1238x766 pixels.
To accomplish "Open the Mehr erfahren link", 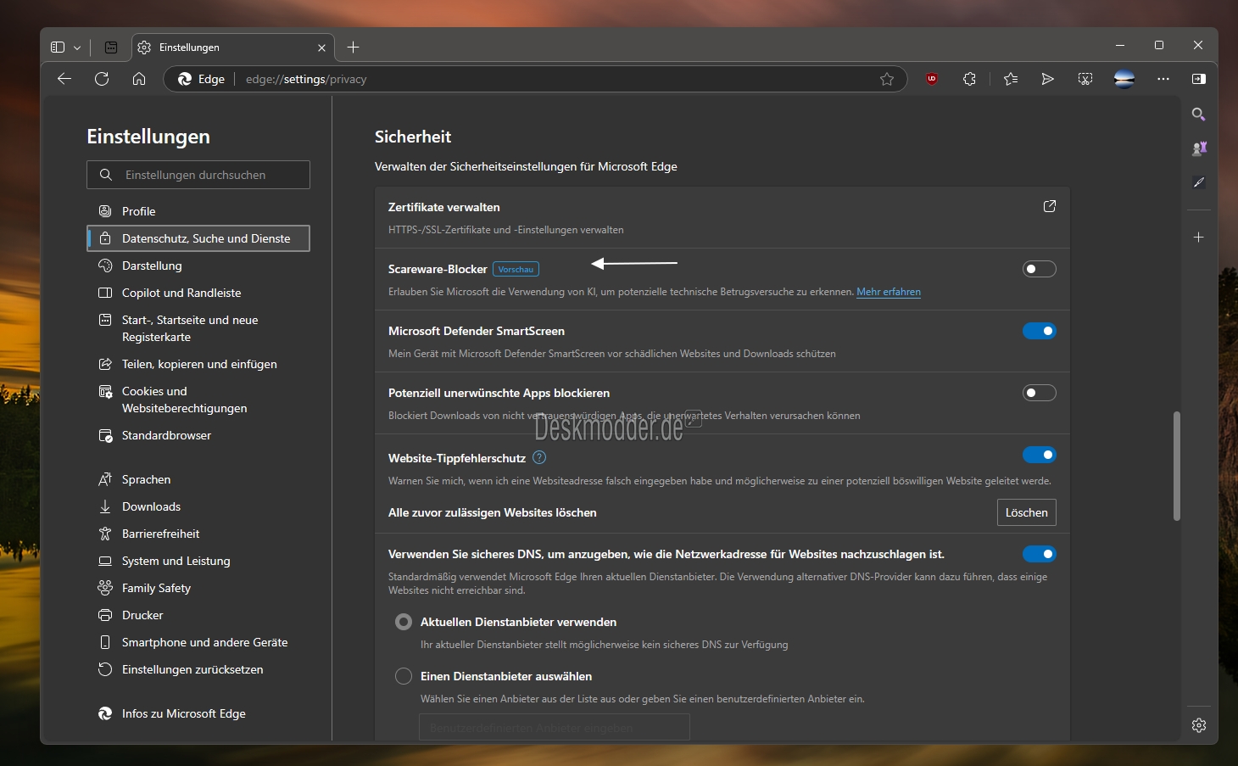I will click(889, 292).
